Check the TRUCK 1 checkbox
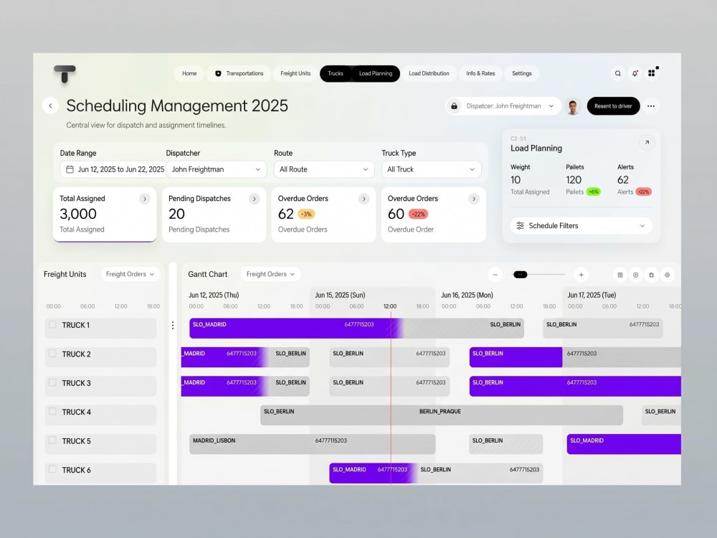Viewport: 717px width, 538px height. click(52, 324)
